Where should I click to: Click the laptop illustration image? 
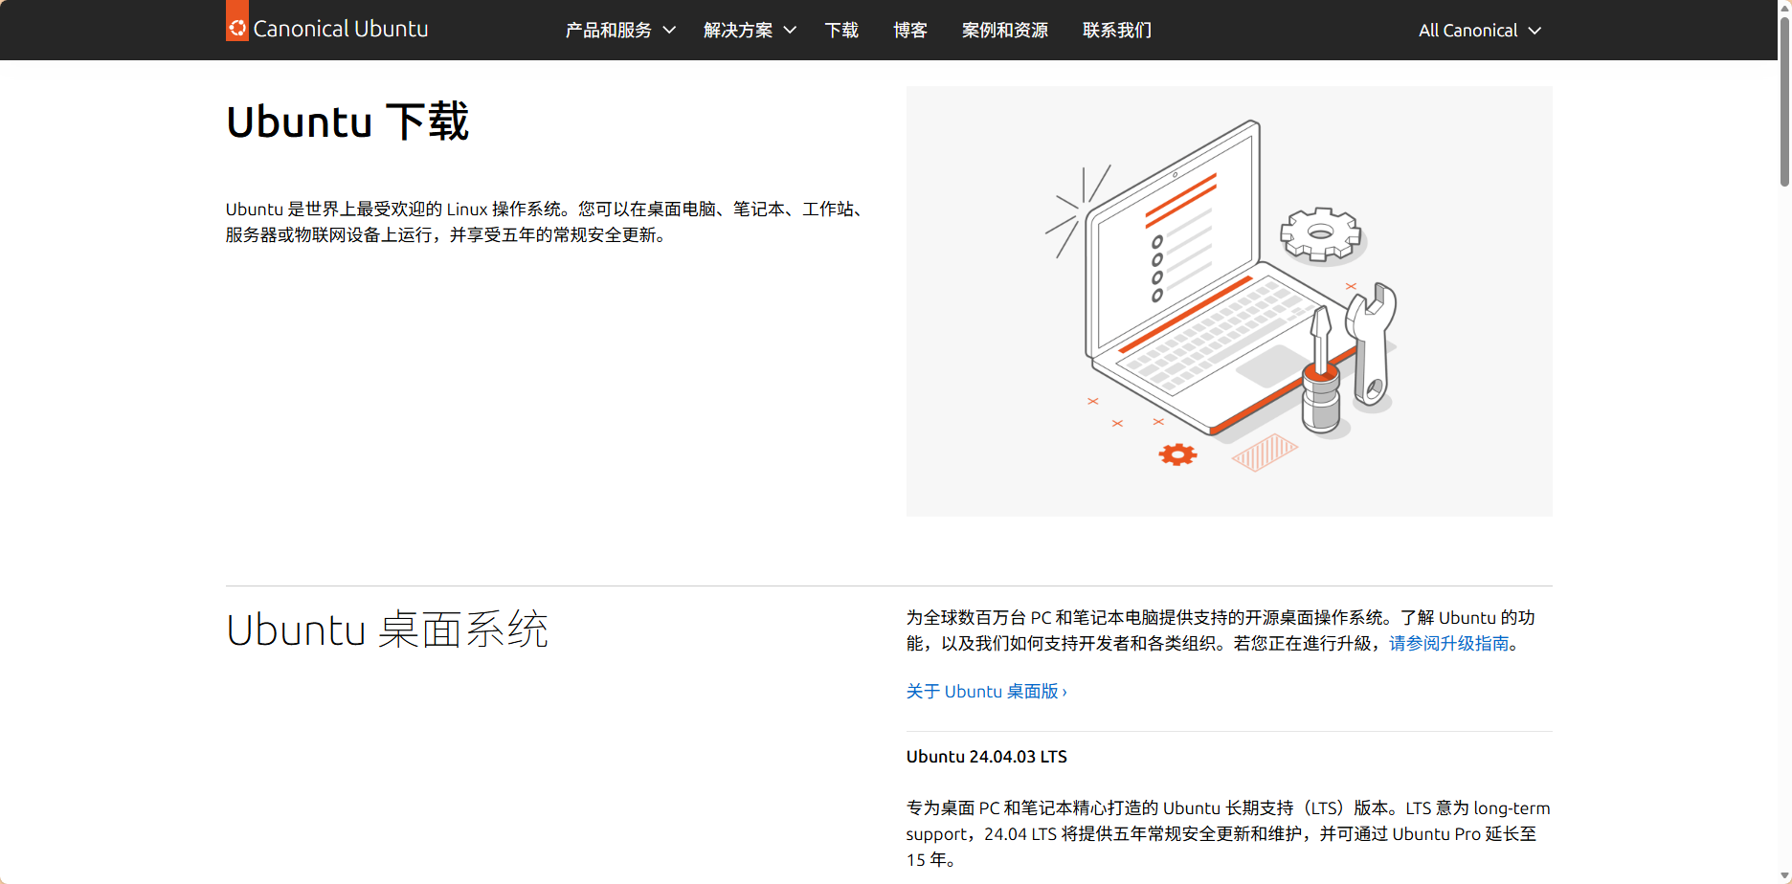1229,301
